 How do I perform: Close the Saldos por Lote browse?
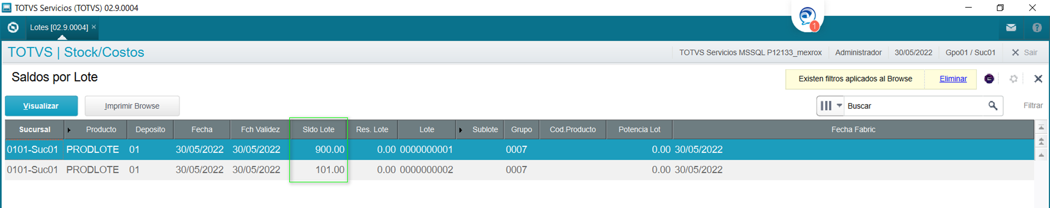click(x=1038, y=79)
